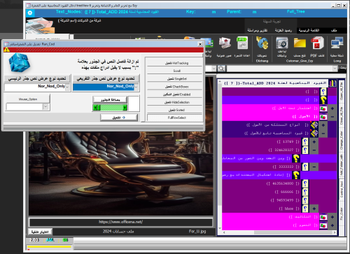Toggle the CheckBoxes option
350x254 pixels.
174,87
